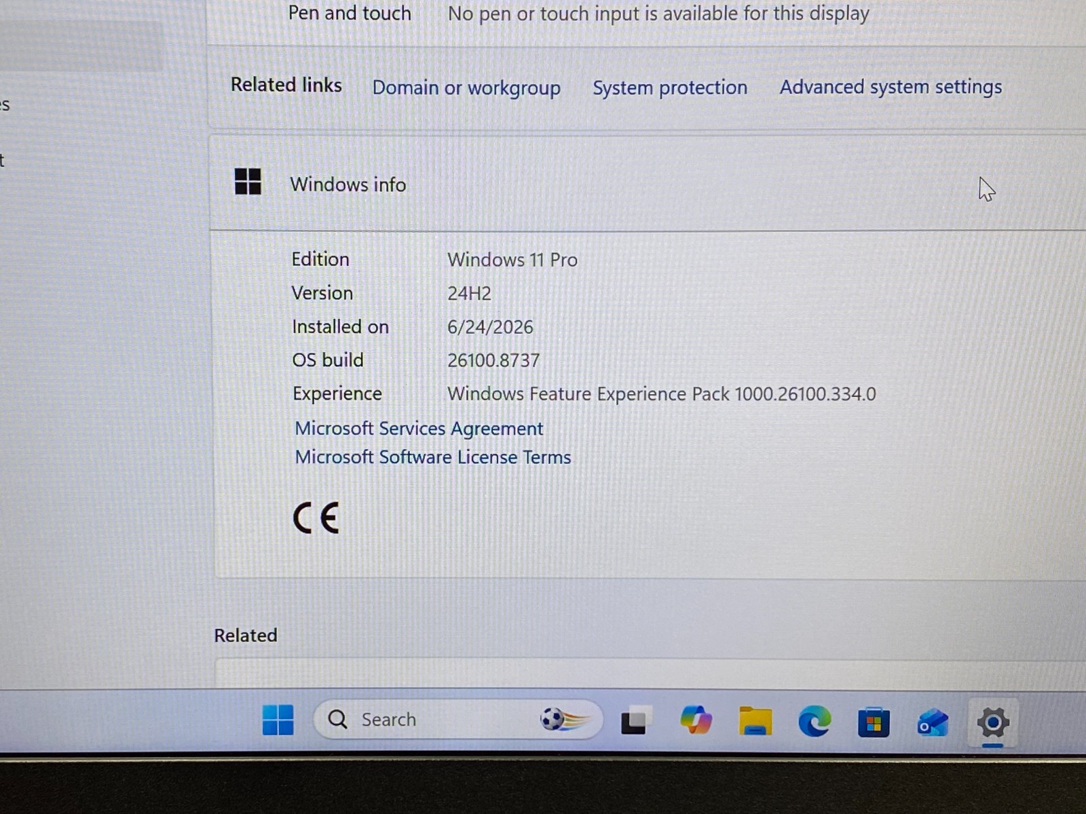The width and height of the screenshot is (1086, 814).
Task: Select the install date 6/24/2026
Action: click(x=490, y=327)
